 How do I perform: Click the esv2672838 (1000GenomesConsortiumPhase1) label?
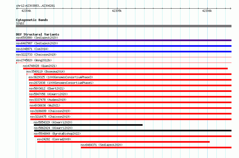coord(61,83)
